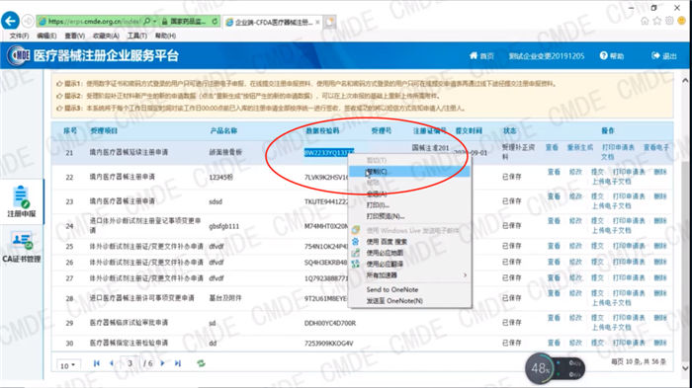Go back with the browser arrow

[x=10, y=21]
